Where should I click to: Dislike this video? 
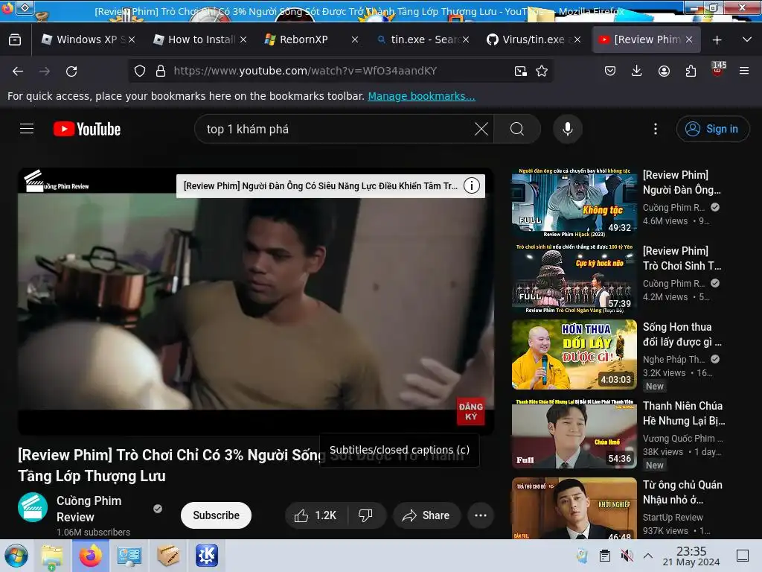click(365, 515)
